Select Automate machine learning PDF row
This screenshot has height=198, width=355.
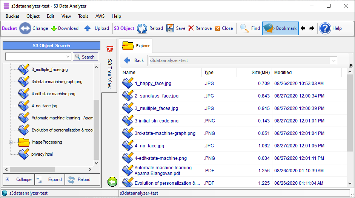click(x=234, y=170)
